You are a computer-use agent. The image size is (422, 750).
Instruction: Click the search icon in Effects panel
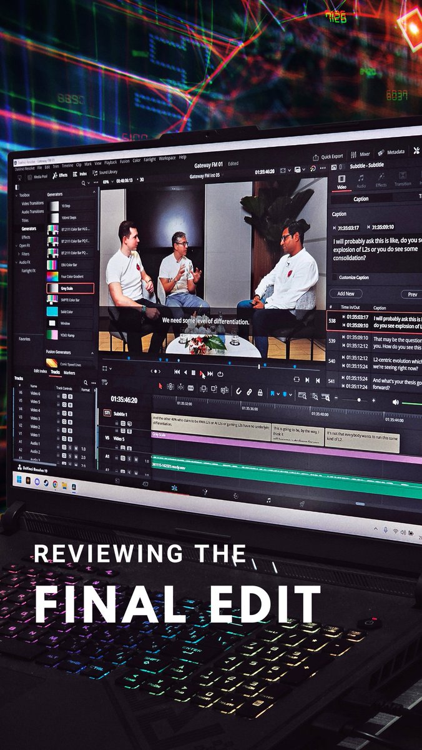click(x=84, y=182)
